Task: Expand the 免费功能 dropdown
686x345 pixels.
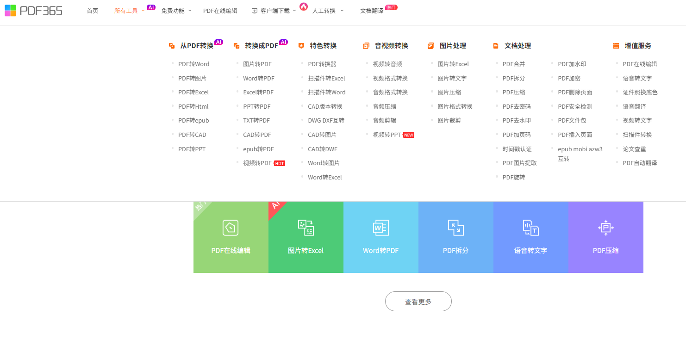Action: [175, 11]
